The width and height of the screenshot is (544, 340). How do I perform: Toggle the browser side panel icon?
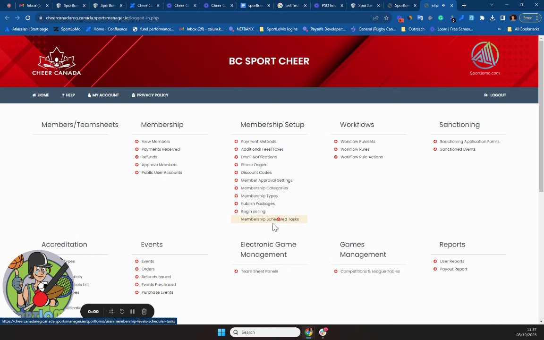point(503,17)
